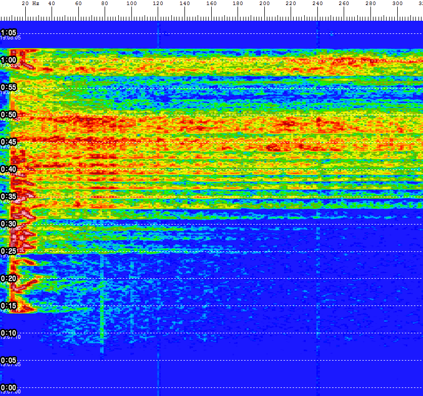Click the 0:30 time label
423x396 pixels.
(9, 223)
